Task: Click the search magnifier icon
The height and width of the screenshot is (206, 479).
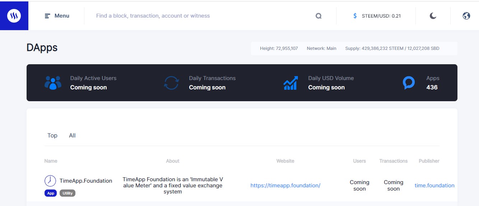Action: 318,16
